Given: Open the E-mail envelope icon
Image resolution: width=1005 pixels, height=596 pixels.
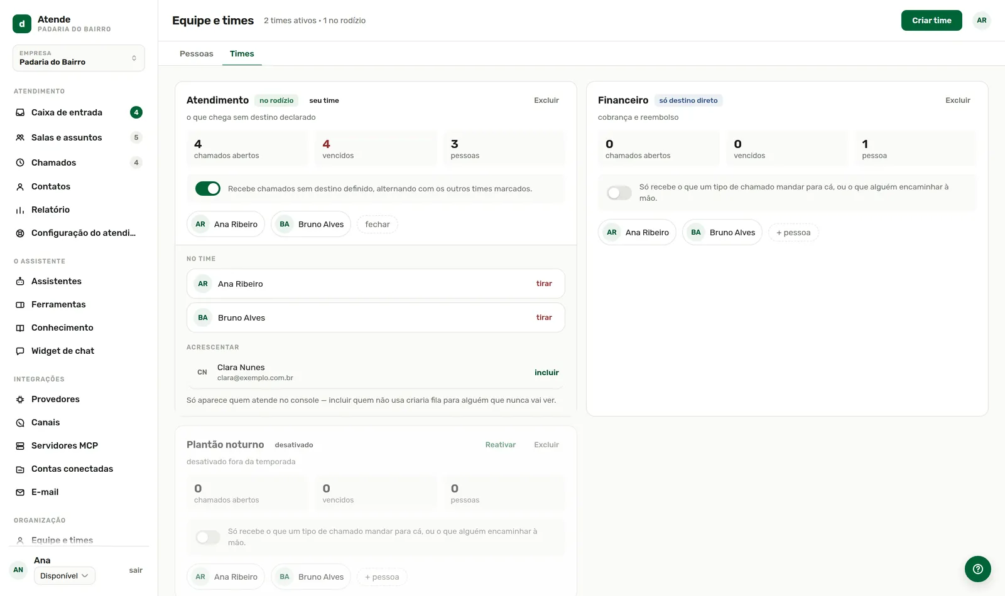Looking at the screenshot, I should coord(20,492).
